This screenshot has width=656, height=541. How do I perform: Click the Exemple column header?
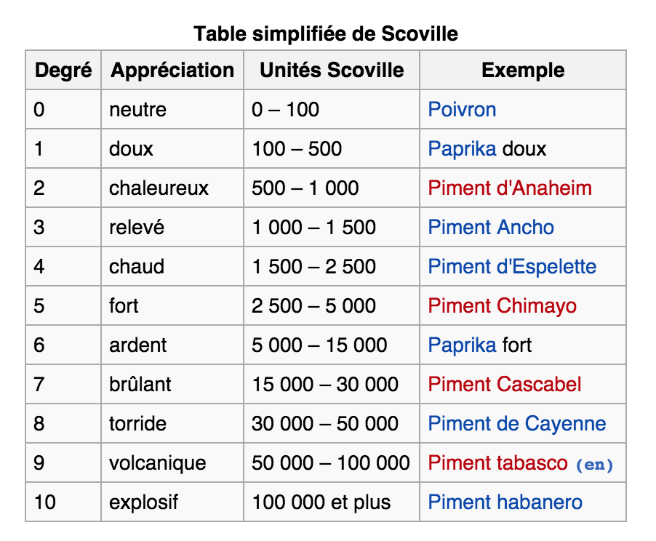pyautogui.click(x=523, y=71)
